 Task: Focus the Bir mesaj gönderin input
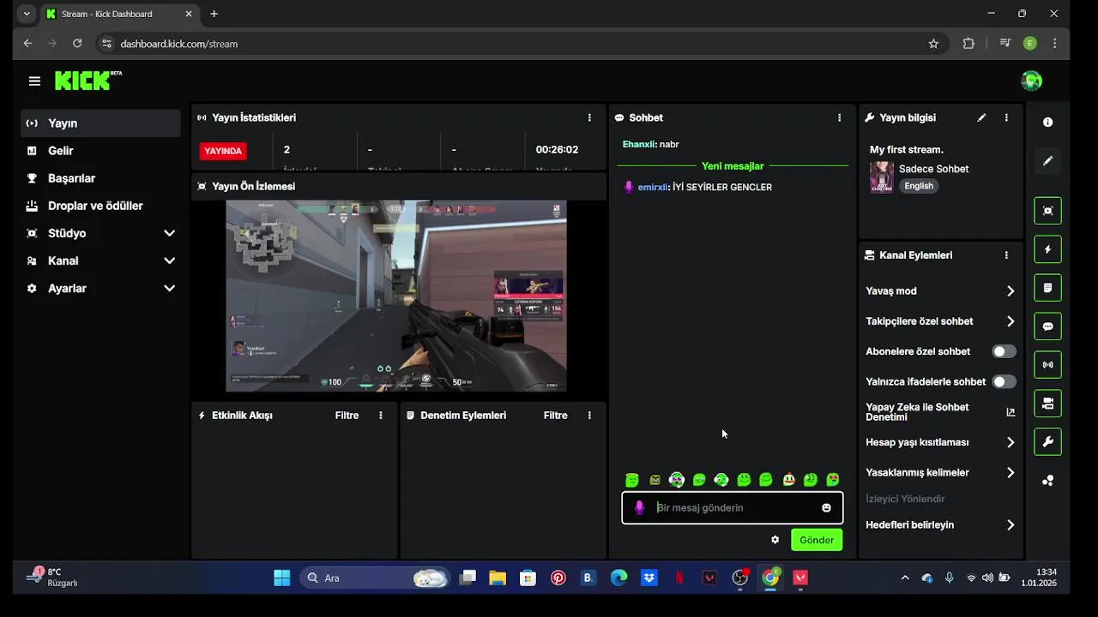tap(734, 507)
